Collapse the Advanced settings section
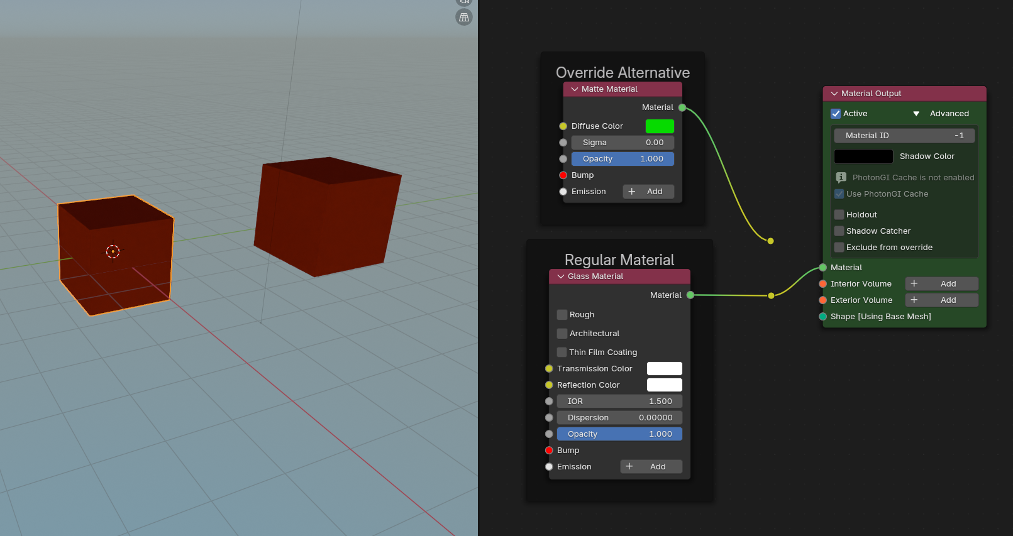 point(916,114)
